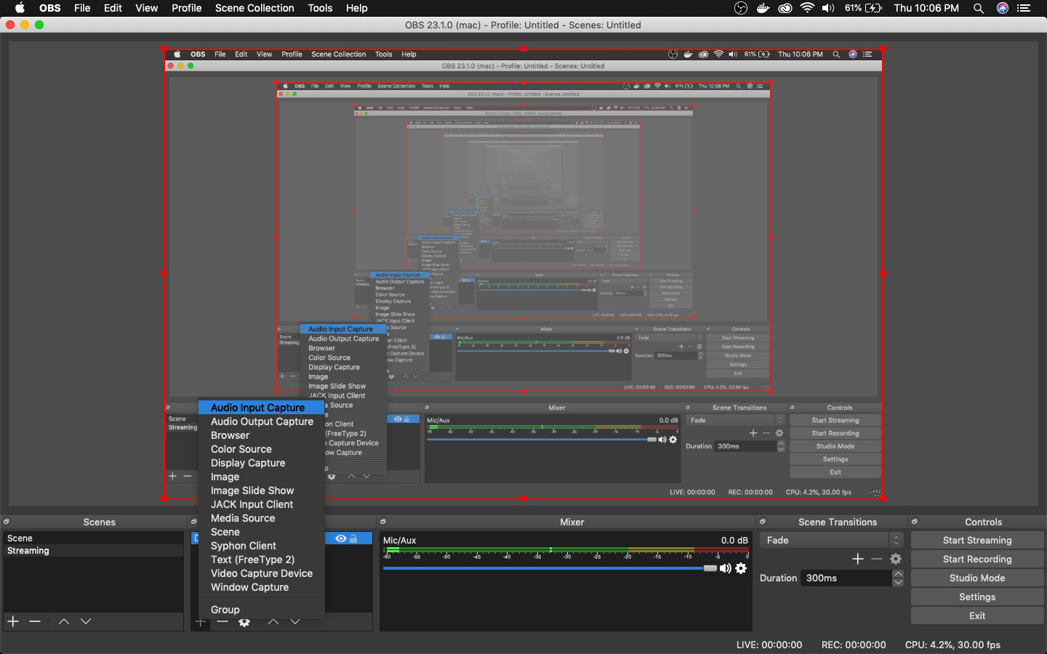Image resolution: width=1047 pixels, height=654 pixels.
Task: Choose Group from the source menu
Action: [x=262, y=610]
